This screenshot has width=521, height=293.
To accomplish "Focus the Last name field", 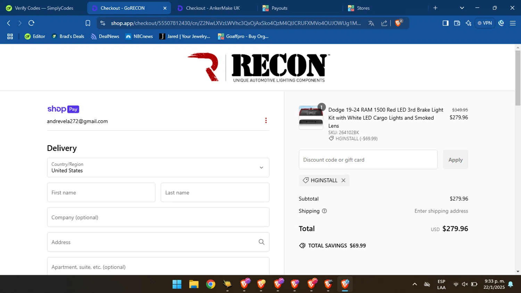I will click(215, 193).
